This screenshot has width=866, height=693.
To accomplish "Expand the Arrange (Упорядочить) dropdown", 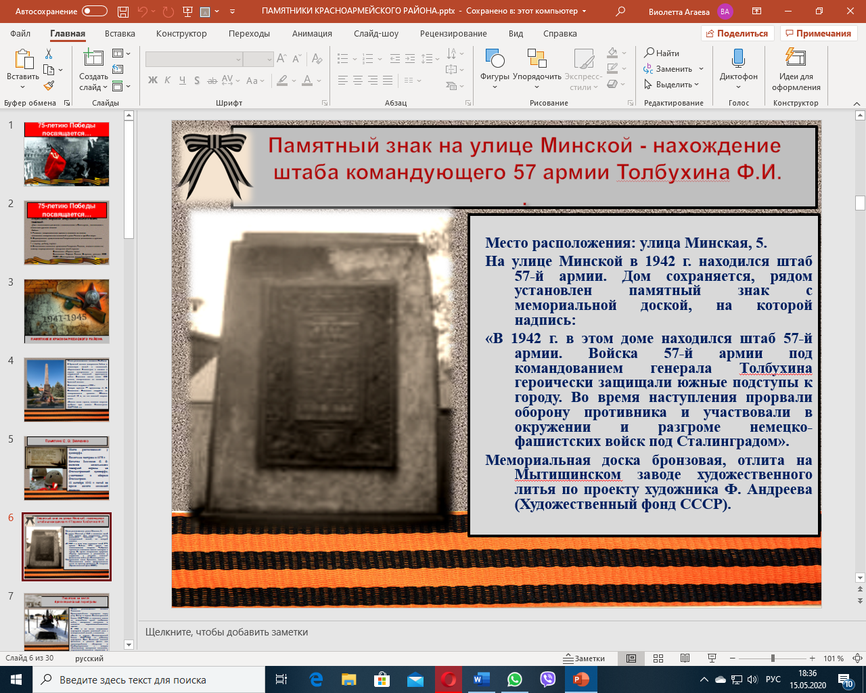I will pyautogui.click(x=537, y=87).
